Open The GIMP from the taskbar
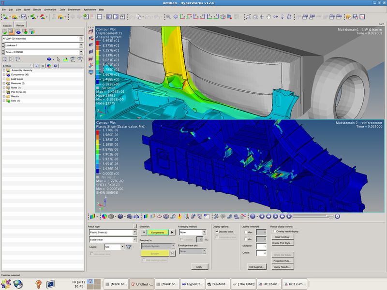387x290 pixels. 247,285
